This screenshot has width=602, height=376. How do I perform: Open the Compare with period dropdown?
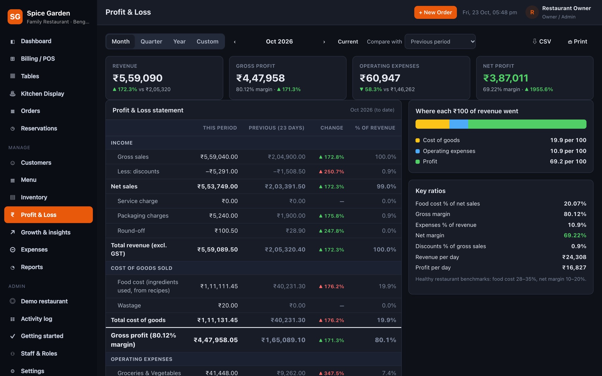point(440,41)
